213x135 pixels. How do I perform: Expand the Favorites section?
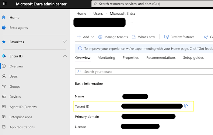[65, 42]
